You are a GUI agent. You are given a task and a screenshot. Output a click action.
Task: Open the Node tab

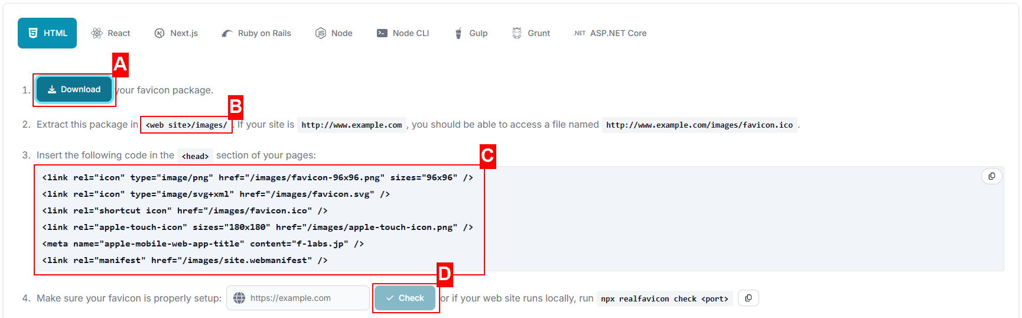point(334,33)
